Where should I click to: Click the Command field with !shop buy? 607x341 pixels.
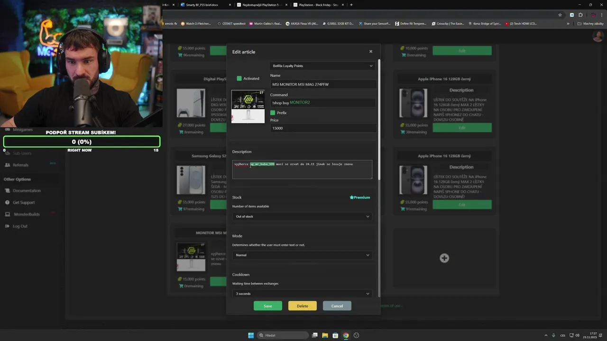pos(323,102)
